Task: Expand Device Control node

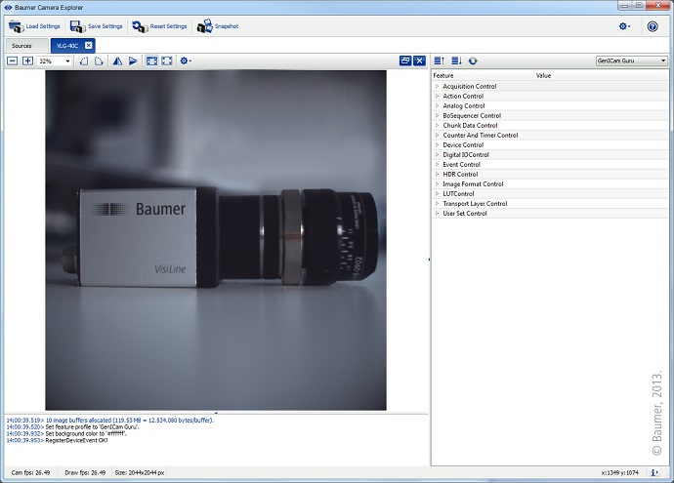Action: pyautogui.click(x=438, y=144)
